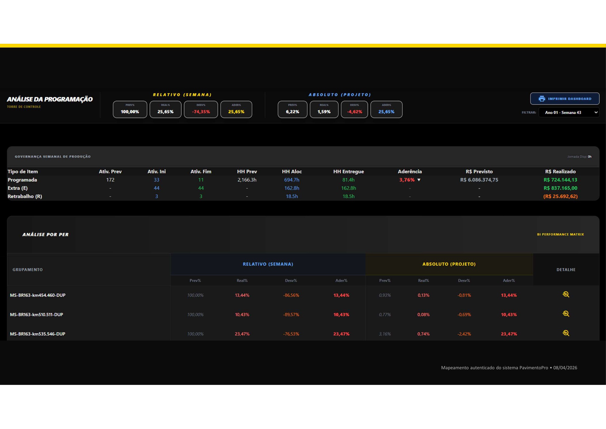Open detail icon for MS-BR163-km535.546-DUP row
The height and width of the screenshot is (429, 606).
(566, 333)
